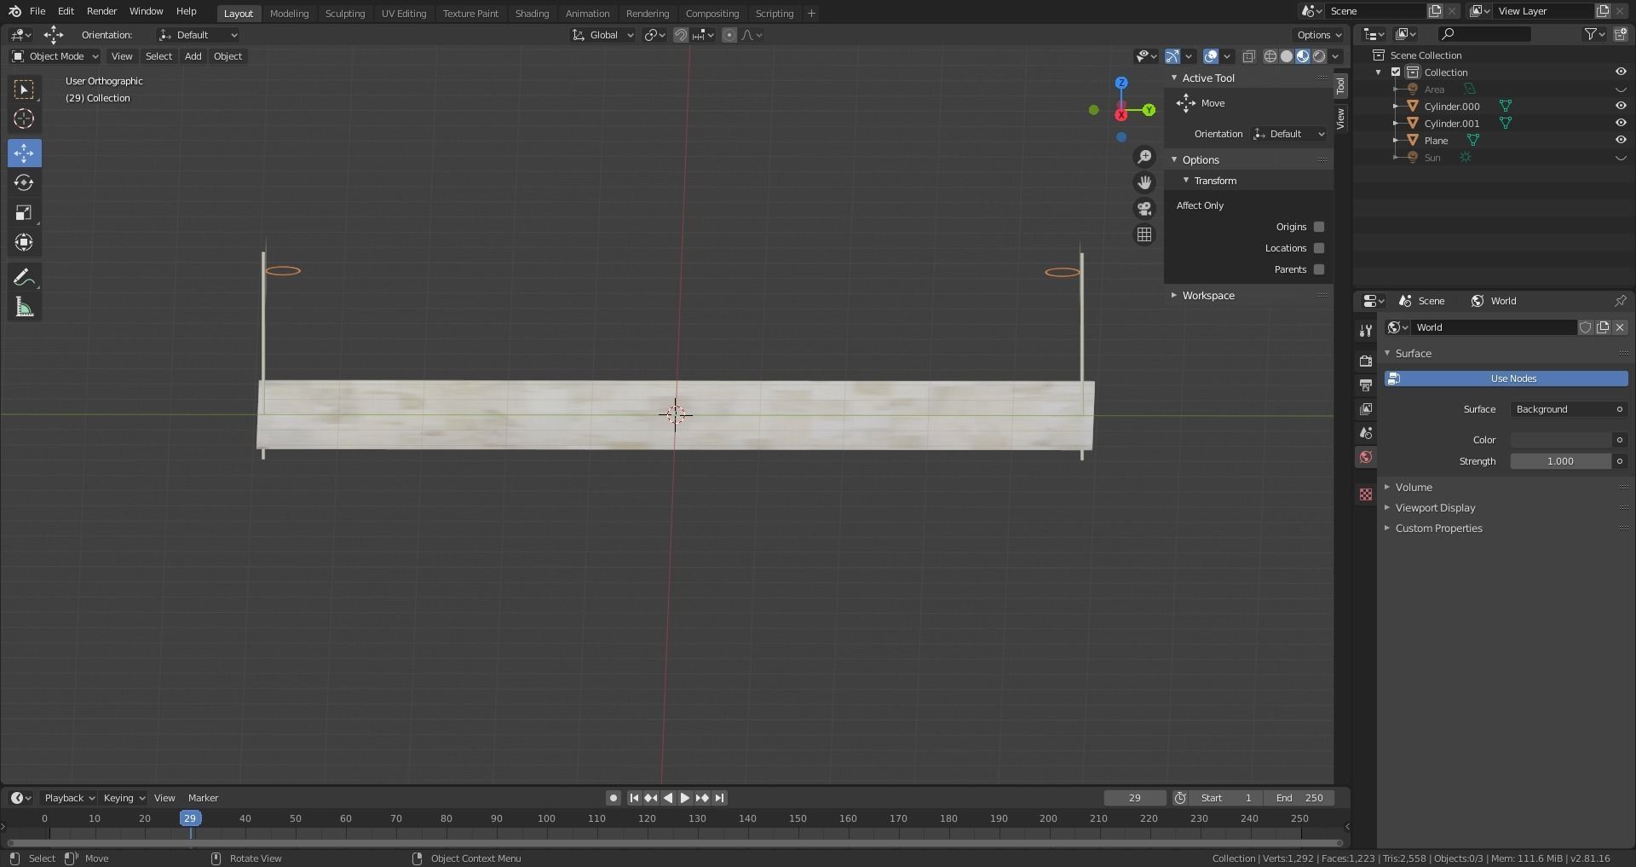The width and height of the screenshot is (1636, 867).
Task: Expand the Workspace panel
Action: (1207, 296)
